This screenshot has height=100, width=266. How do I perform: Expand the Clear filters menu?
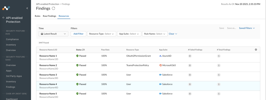[173, 34]
